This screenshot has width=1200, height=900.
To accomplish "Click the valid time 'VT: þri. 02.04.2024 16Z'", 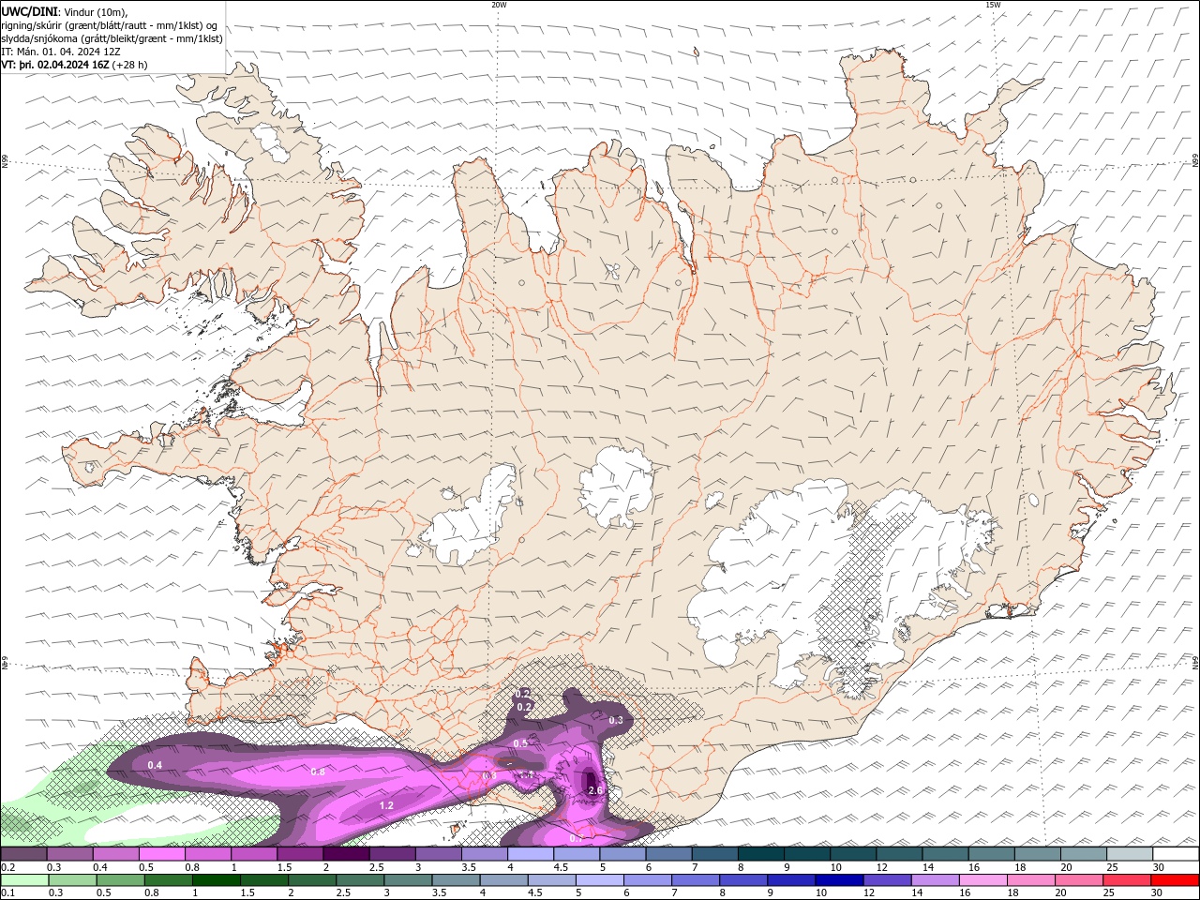I will [54, 65].
